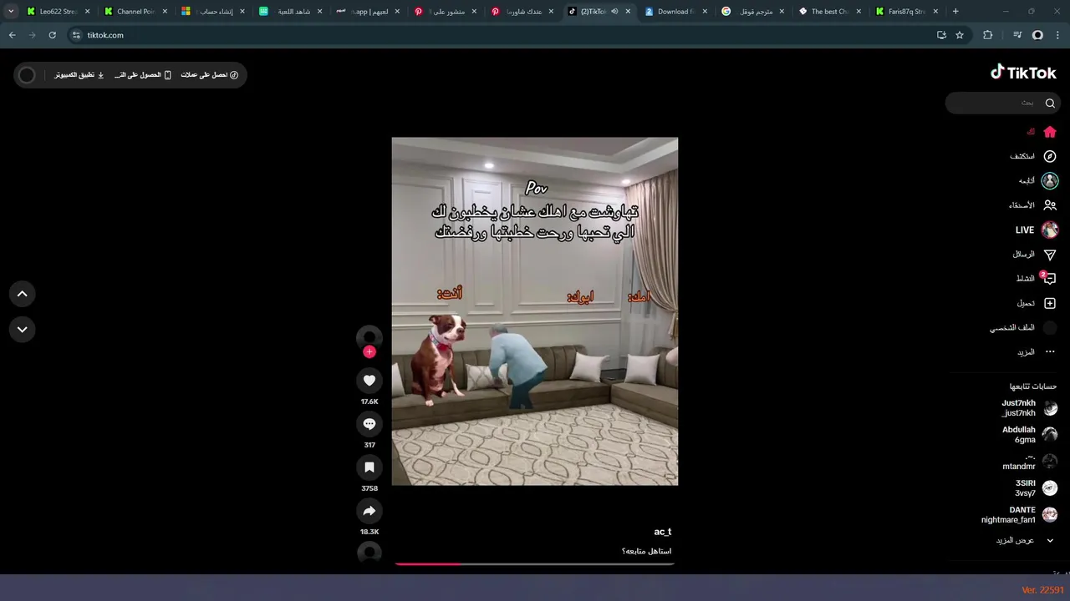The width and height of the screenshot is (1070, 601).
Task: Open site information icon in address bar
Action: coord(76,35)
